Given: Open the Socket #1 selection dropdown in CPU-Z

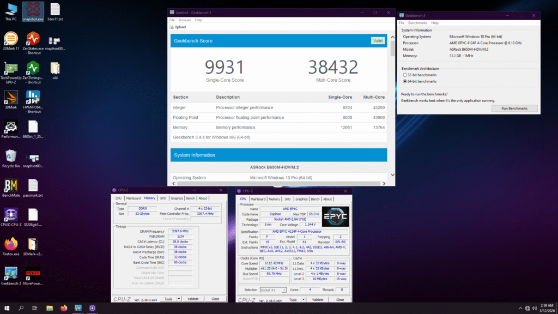Looking at the screenshot, I should (273, 289).
